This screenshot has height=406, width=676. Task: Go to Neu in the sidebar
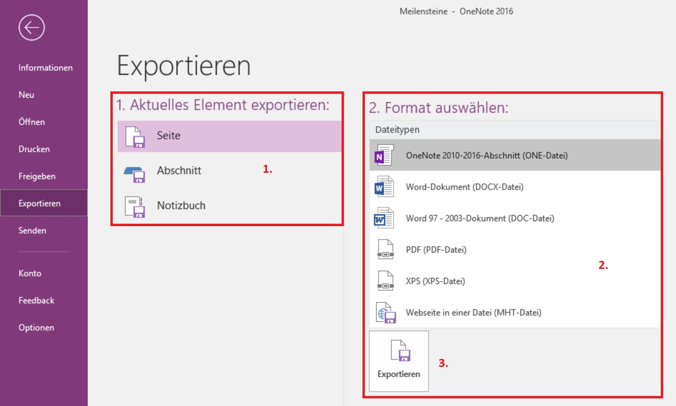(x=26, y=95)
